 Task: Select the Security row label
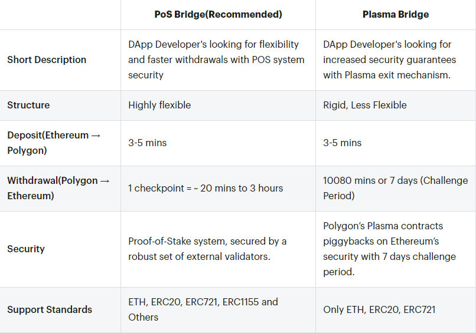coord(26,249)
